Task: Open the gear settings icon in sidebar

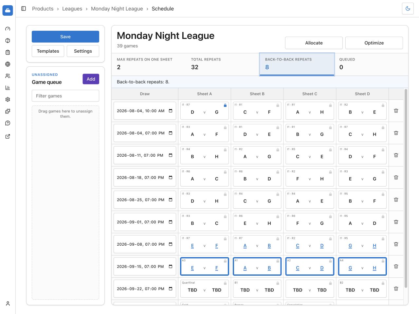Action: (8, 99)
